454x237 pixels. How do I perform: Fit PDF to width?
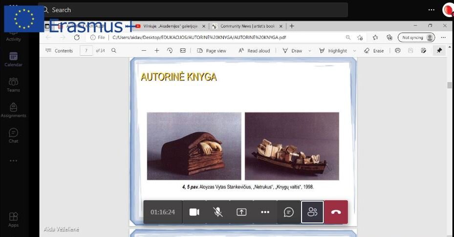[183, 51]
